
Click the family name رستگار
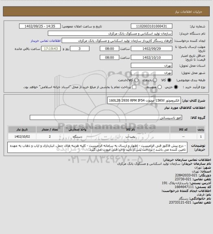[x=184, y=199]
